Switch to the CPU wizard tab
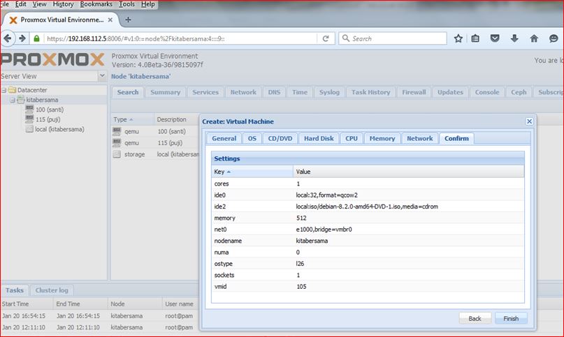This screenshot has width=564, height=337. (x=352, y=138)
